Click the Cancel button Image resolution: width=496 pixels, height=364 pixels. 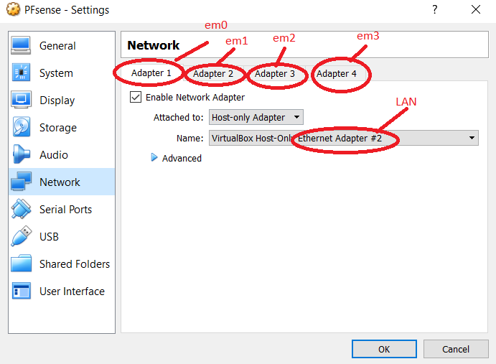tap(456, 349)
